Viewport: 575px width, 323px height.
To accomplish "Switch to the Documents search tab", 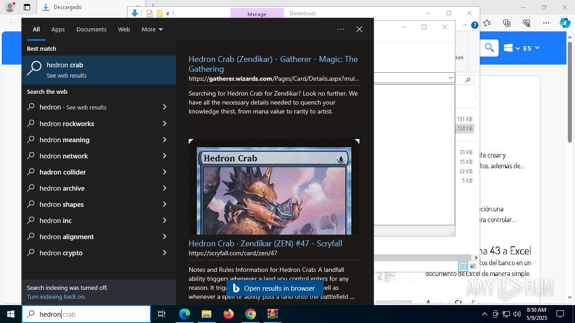I will [91, 29].
